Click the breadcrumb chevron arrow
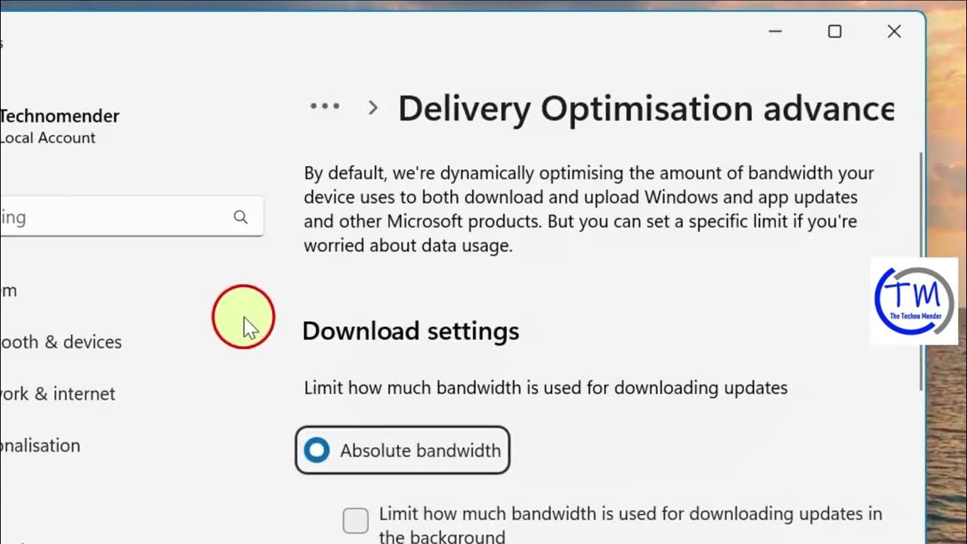Screen dimensions: 967x544 click(x=372, y=108)
